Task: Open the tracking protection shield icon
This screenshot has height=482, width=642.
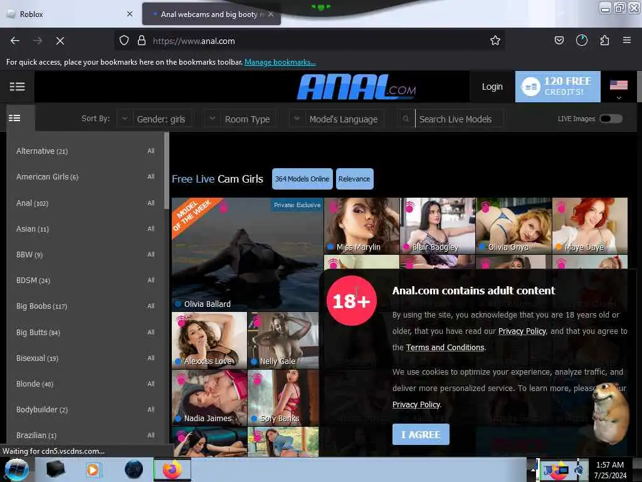Action: click(124, 41)
